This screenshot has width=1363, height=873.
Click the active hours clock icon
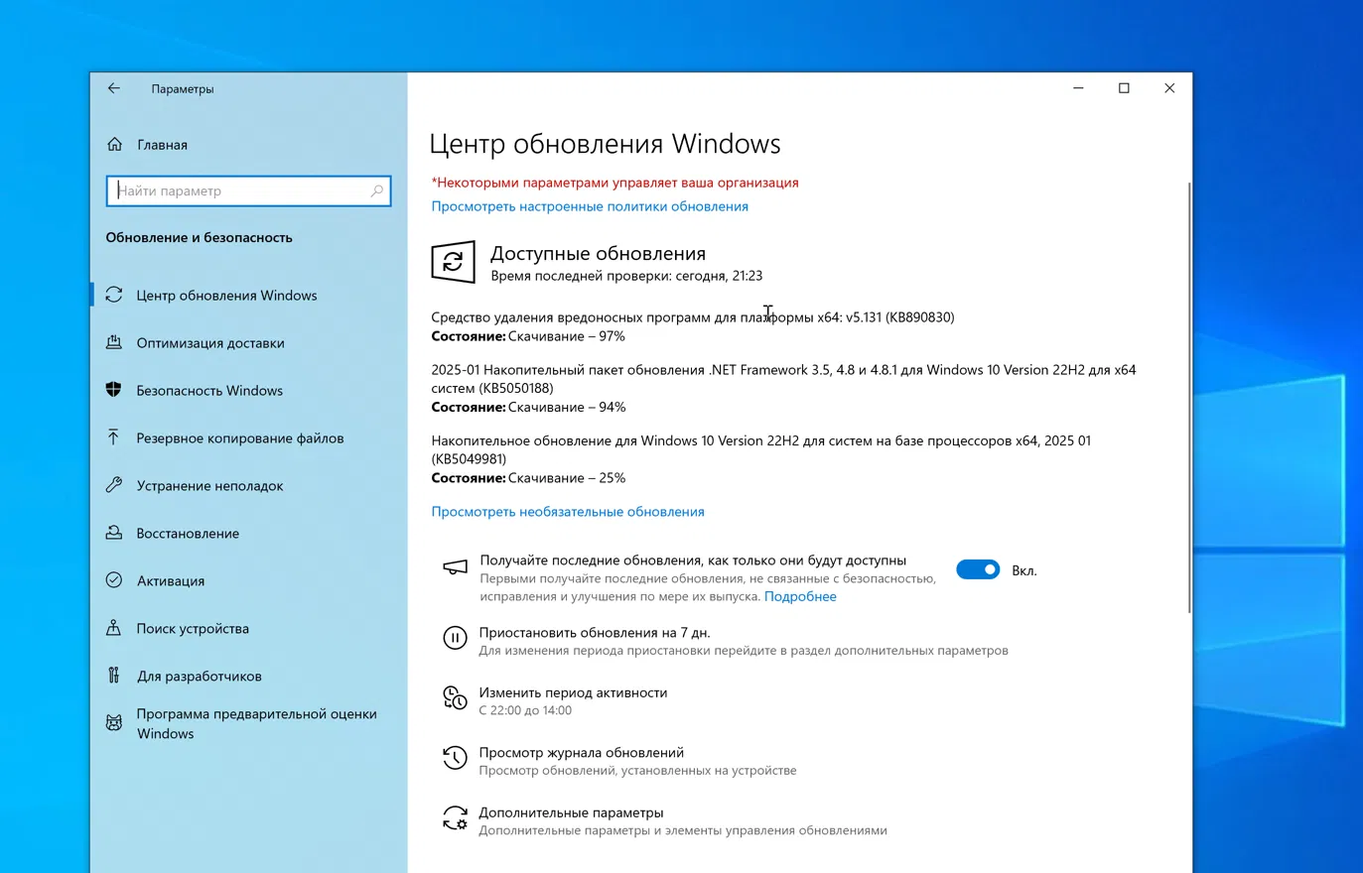455,698
